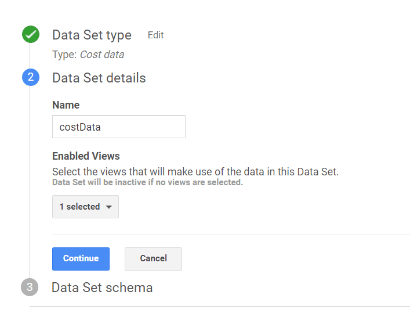This screenshot has height=324, width=410.
Task: Click the Data Set type heading
Action: pyautogui.click(x=92, y=35)
